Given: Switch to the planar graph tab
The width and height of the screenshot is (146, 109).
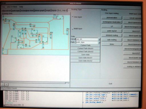Looking at the screenshot, I should (x=40, y=11).
